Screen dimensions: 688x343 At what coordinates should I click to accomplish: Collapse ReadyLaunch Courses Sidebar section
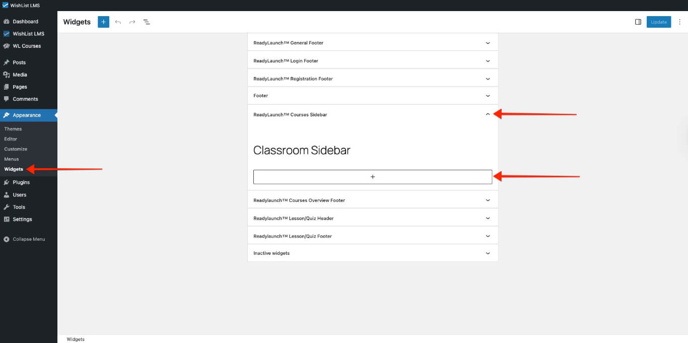tap(487, 115)
